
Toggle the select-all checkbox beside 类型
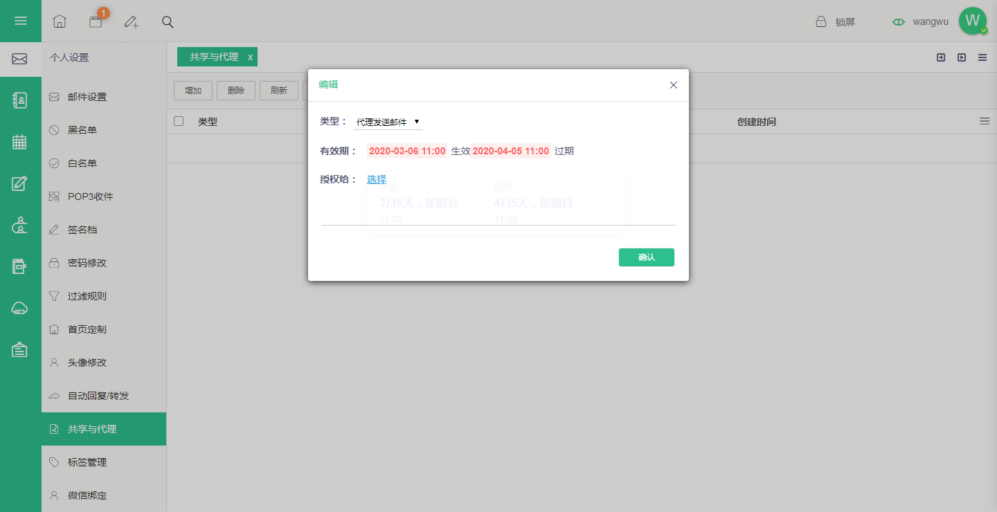(x=179, y=121)
